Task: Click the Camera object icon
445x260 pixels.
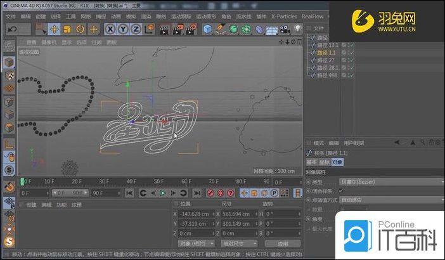Action: coord(285,29)
